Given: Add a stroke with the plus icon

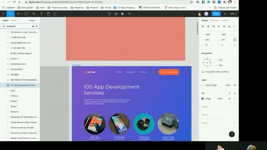Looking at the screenshot, I should (235, 107).
